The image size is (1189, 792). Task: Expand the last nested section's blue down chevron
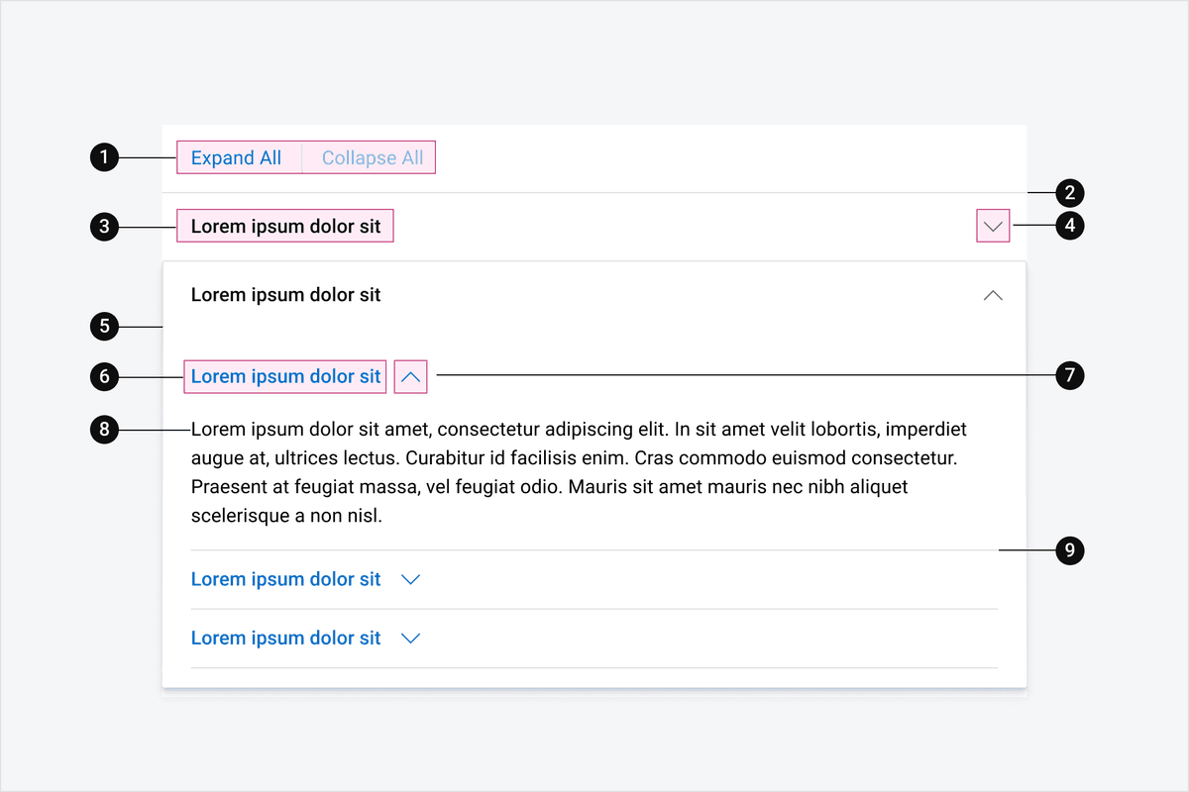pyautogui.click(x=411, y=639)
